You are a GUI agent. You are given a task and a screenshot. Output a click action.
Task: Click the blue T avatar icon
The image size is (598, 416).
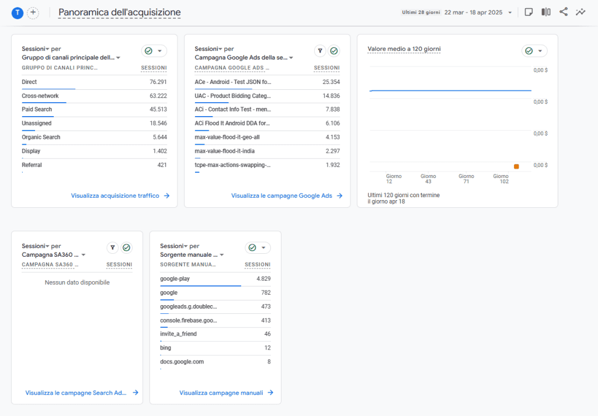[18, 13]
